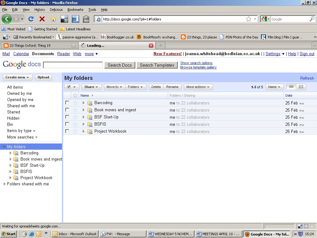Star the Project Workbook folder row
This screenshot has height=238, width=317.
(x=75, y=131)
